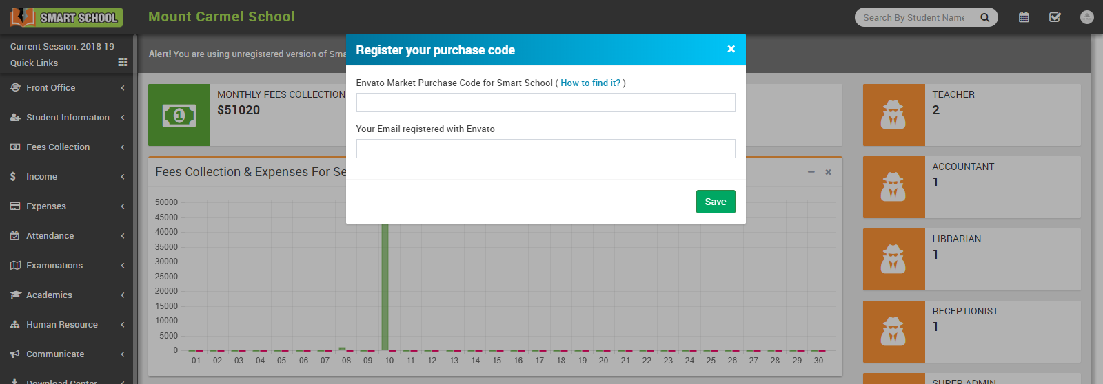Click the user profile avatar icon
This screenshot has width=1103, height=384.
coord(1087,17)
